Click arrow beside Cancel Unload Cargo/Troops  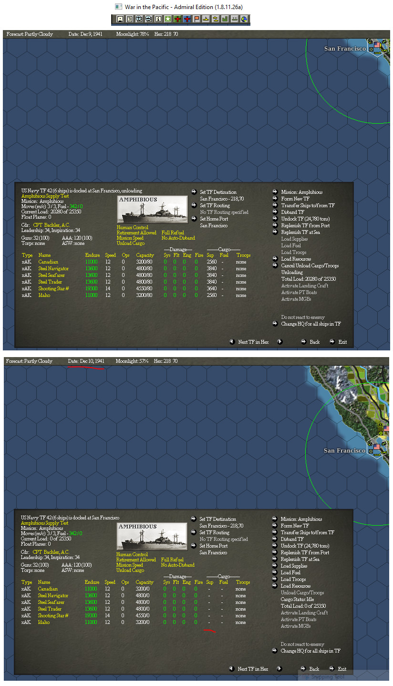[x=275, y=265]
